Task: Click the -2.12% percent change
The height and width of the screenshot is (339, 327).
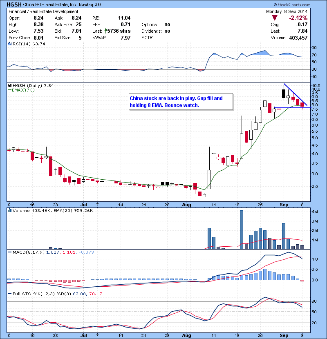Action: (x=298, y=18)
